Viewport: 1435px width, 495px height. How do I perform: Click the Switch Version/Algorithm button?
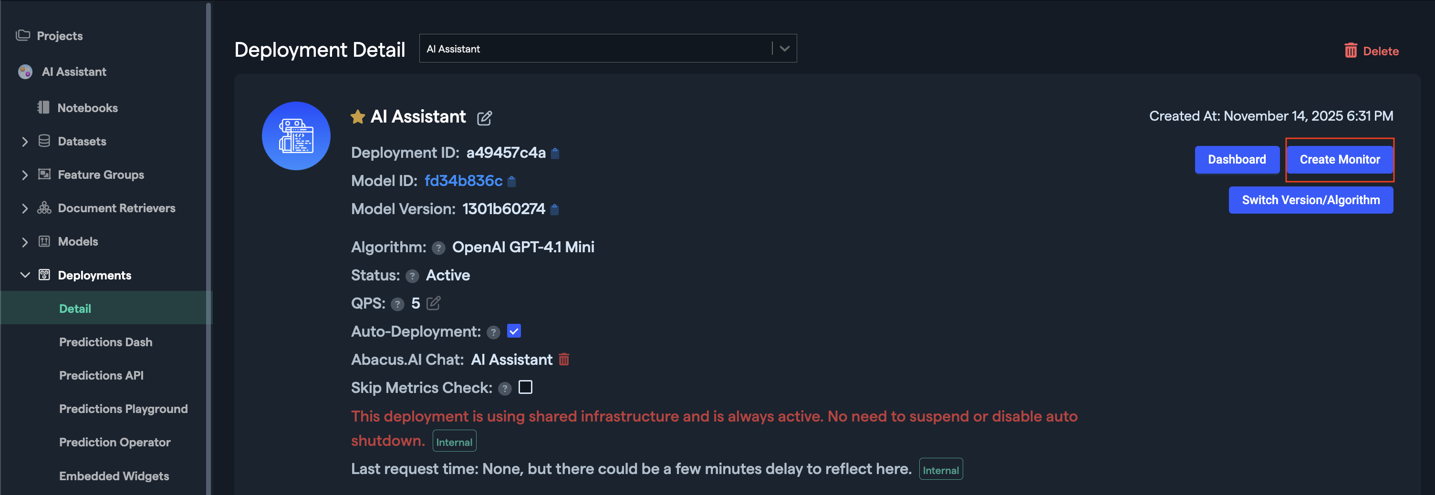[x=1310, y=200]
